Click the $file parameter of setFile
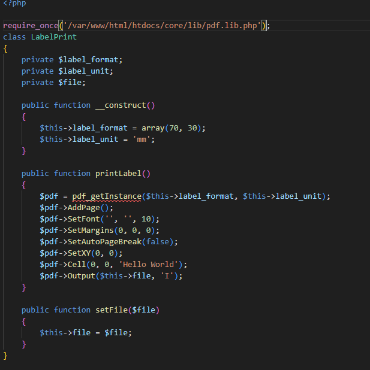370x370 pixels. (144, 310)
